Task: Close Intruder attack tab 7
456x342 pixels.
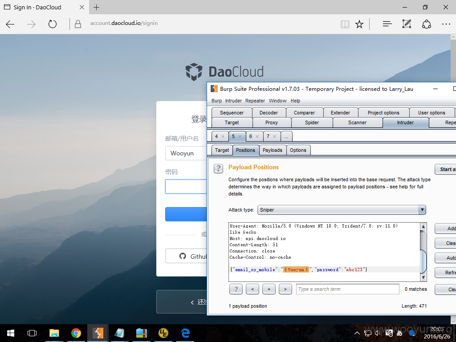Action: (x=274, y=136)
